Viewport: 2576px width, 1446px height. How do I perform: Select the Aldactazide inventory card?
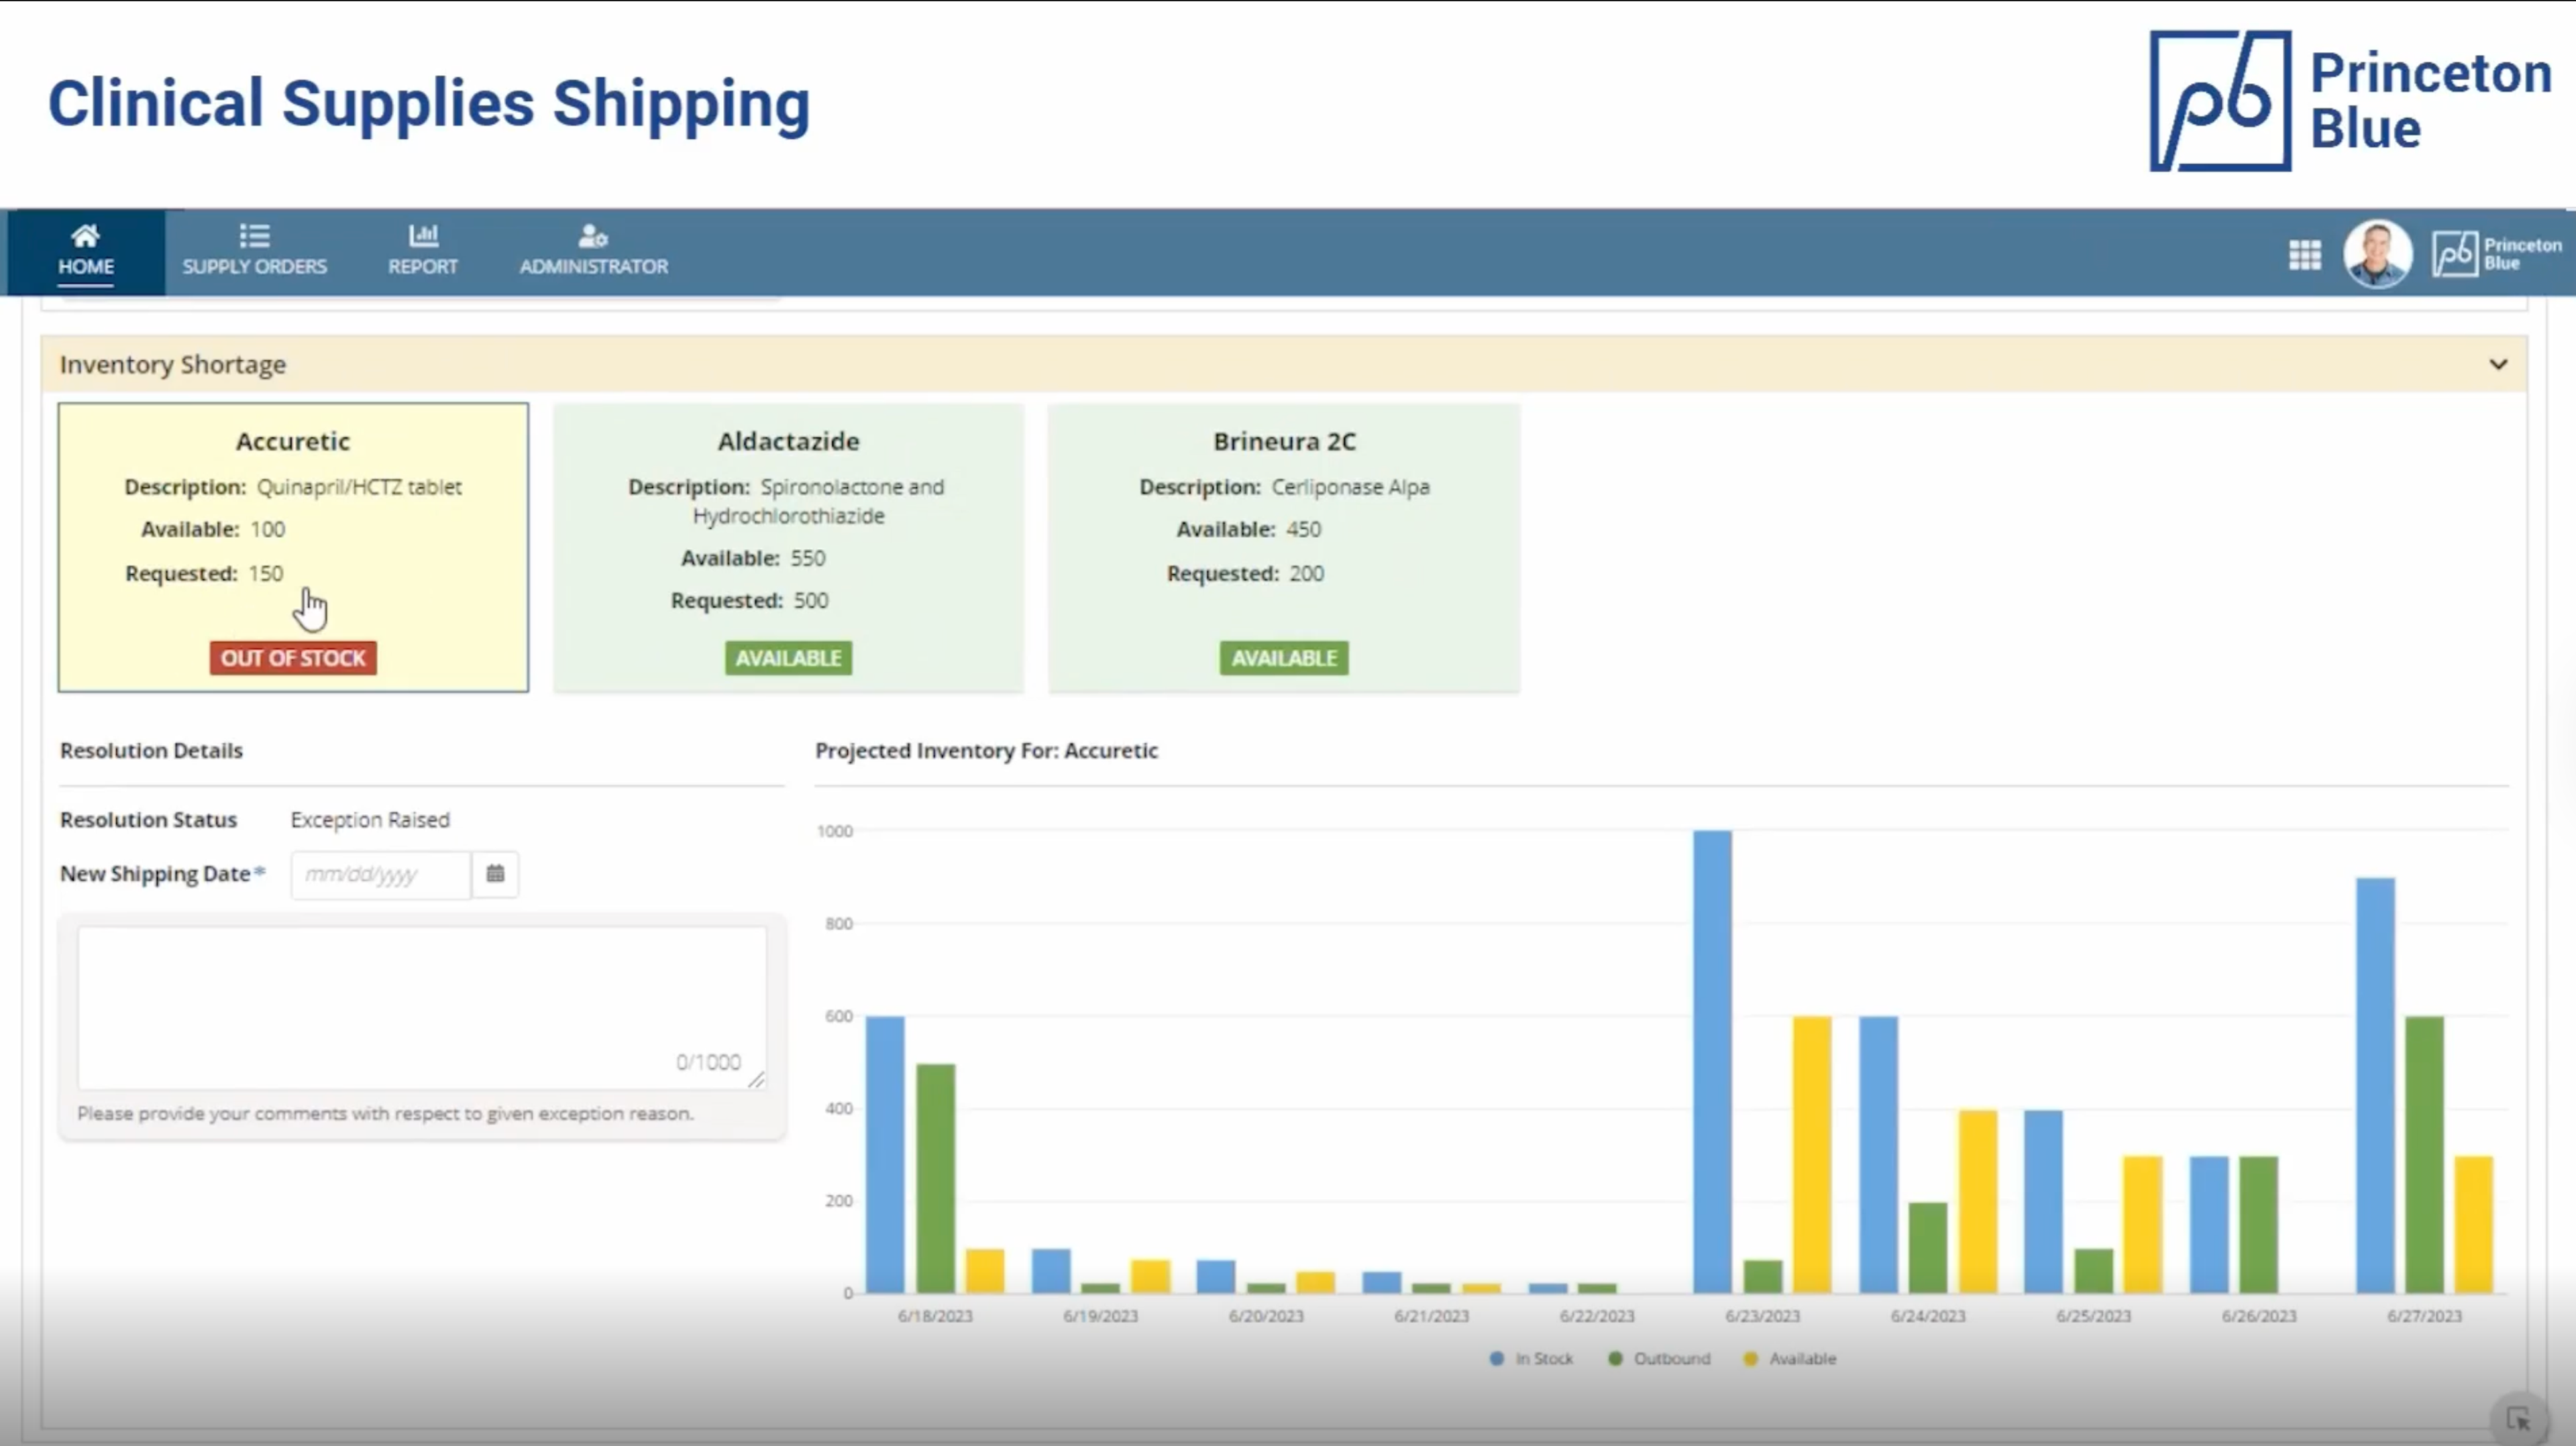click(x=788, y=547)
